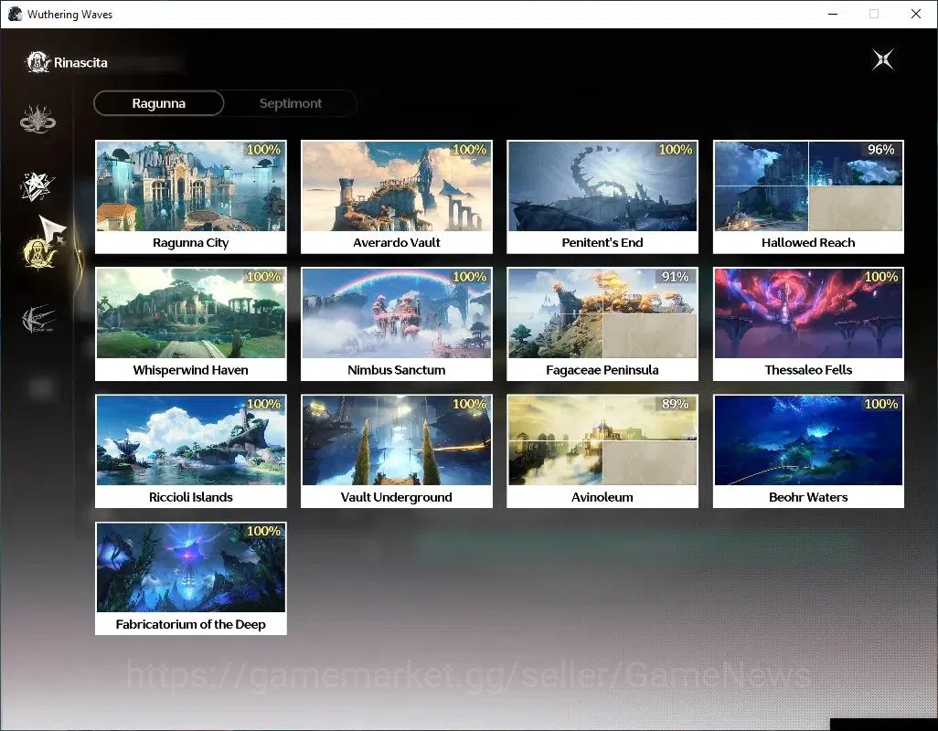The width and height of the screenshot is (938, 731).
Task: Click the Wuthering Waves app icon in title bar
Action: pos(15,14)
